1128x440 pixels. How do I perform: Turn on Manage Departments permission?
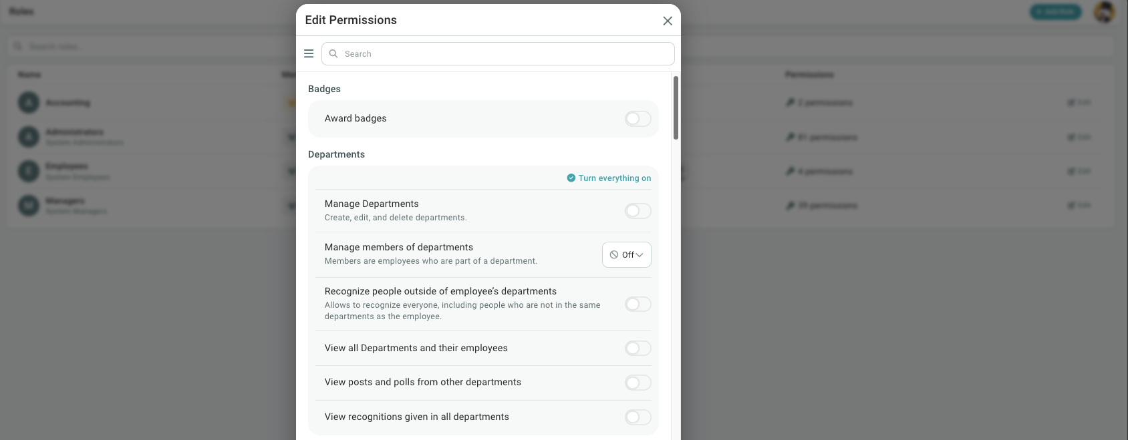(x=638, y=211)
